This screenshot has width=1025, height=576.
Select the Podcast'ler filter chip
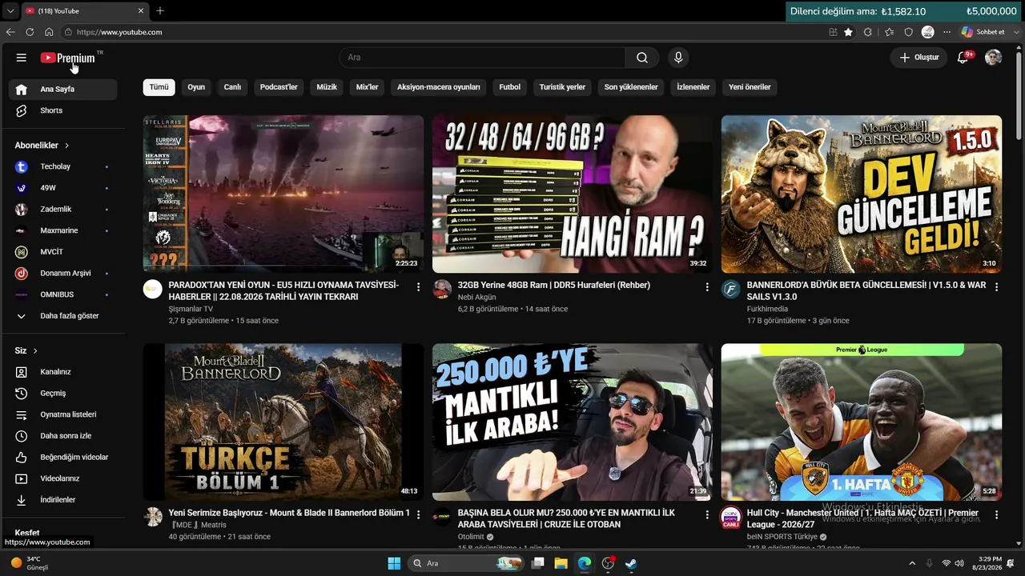[279, 87]
